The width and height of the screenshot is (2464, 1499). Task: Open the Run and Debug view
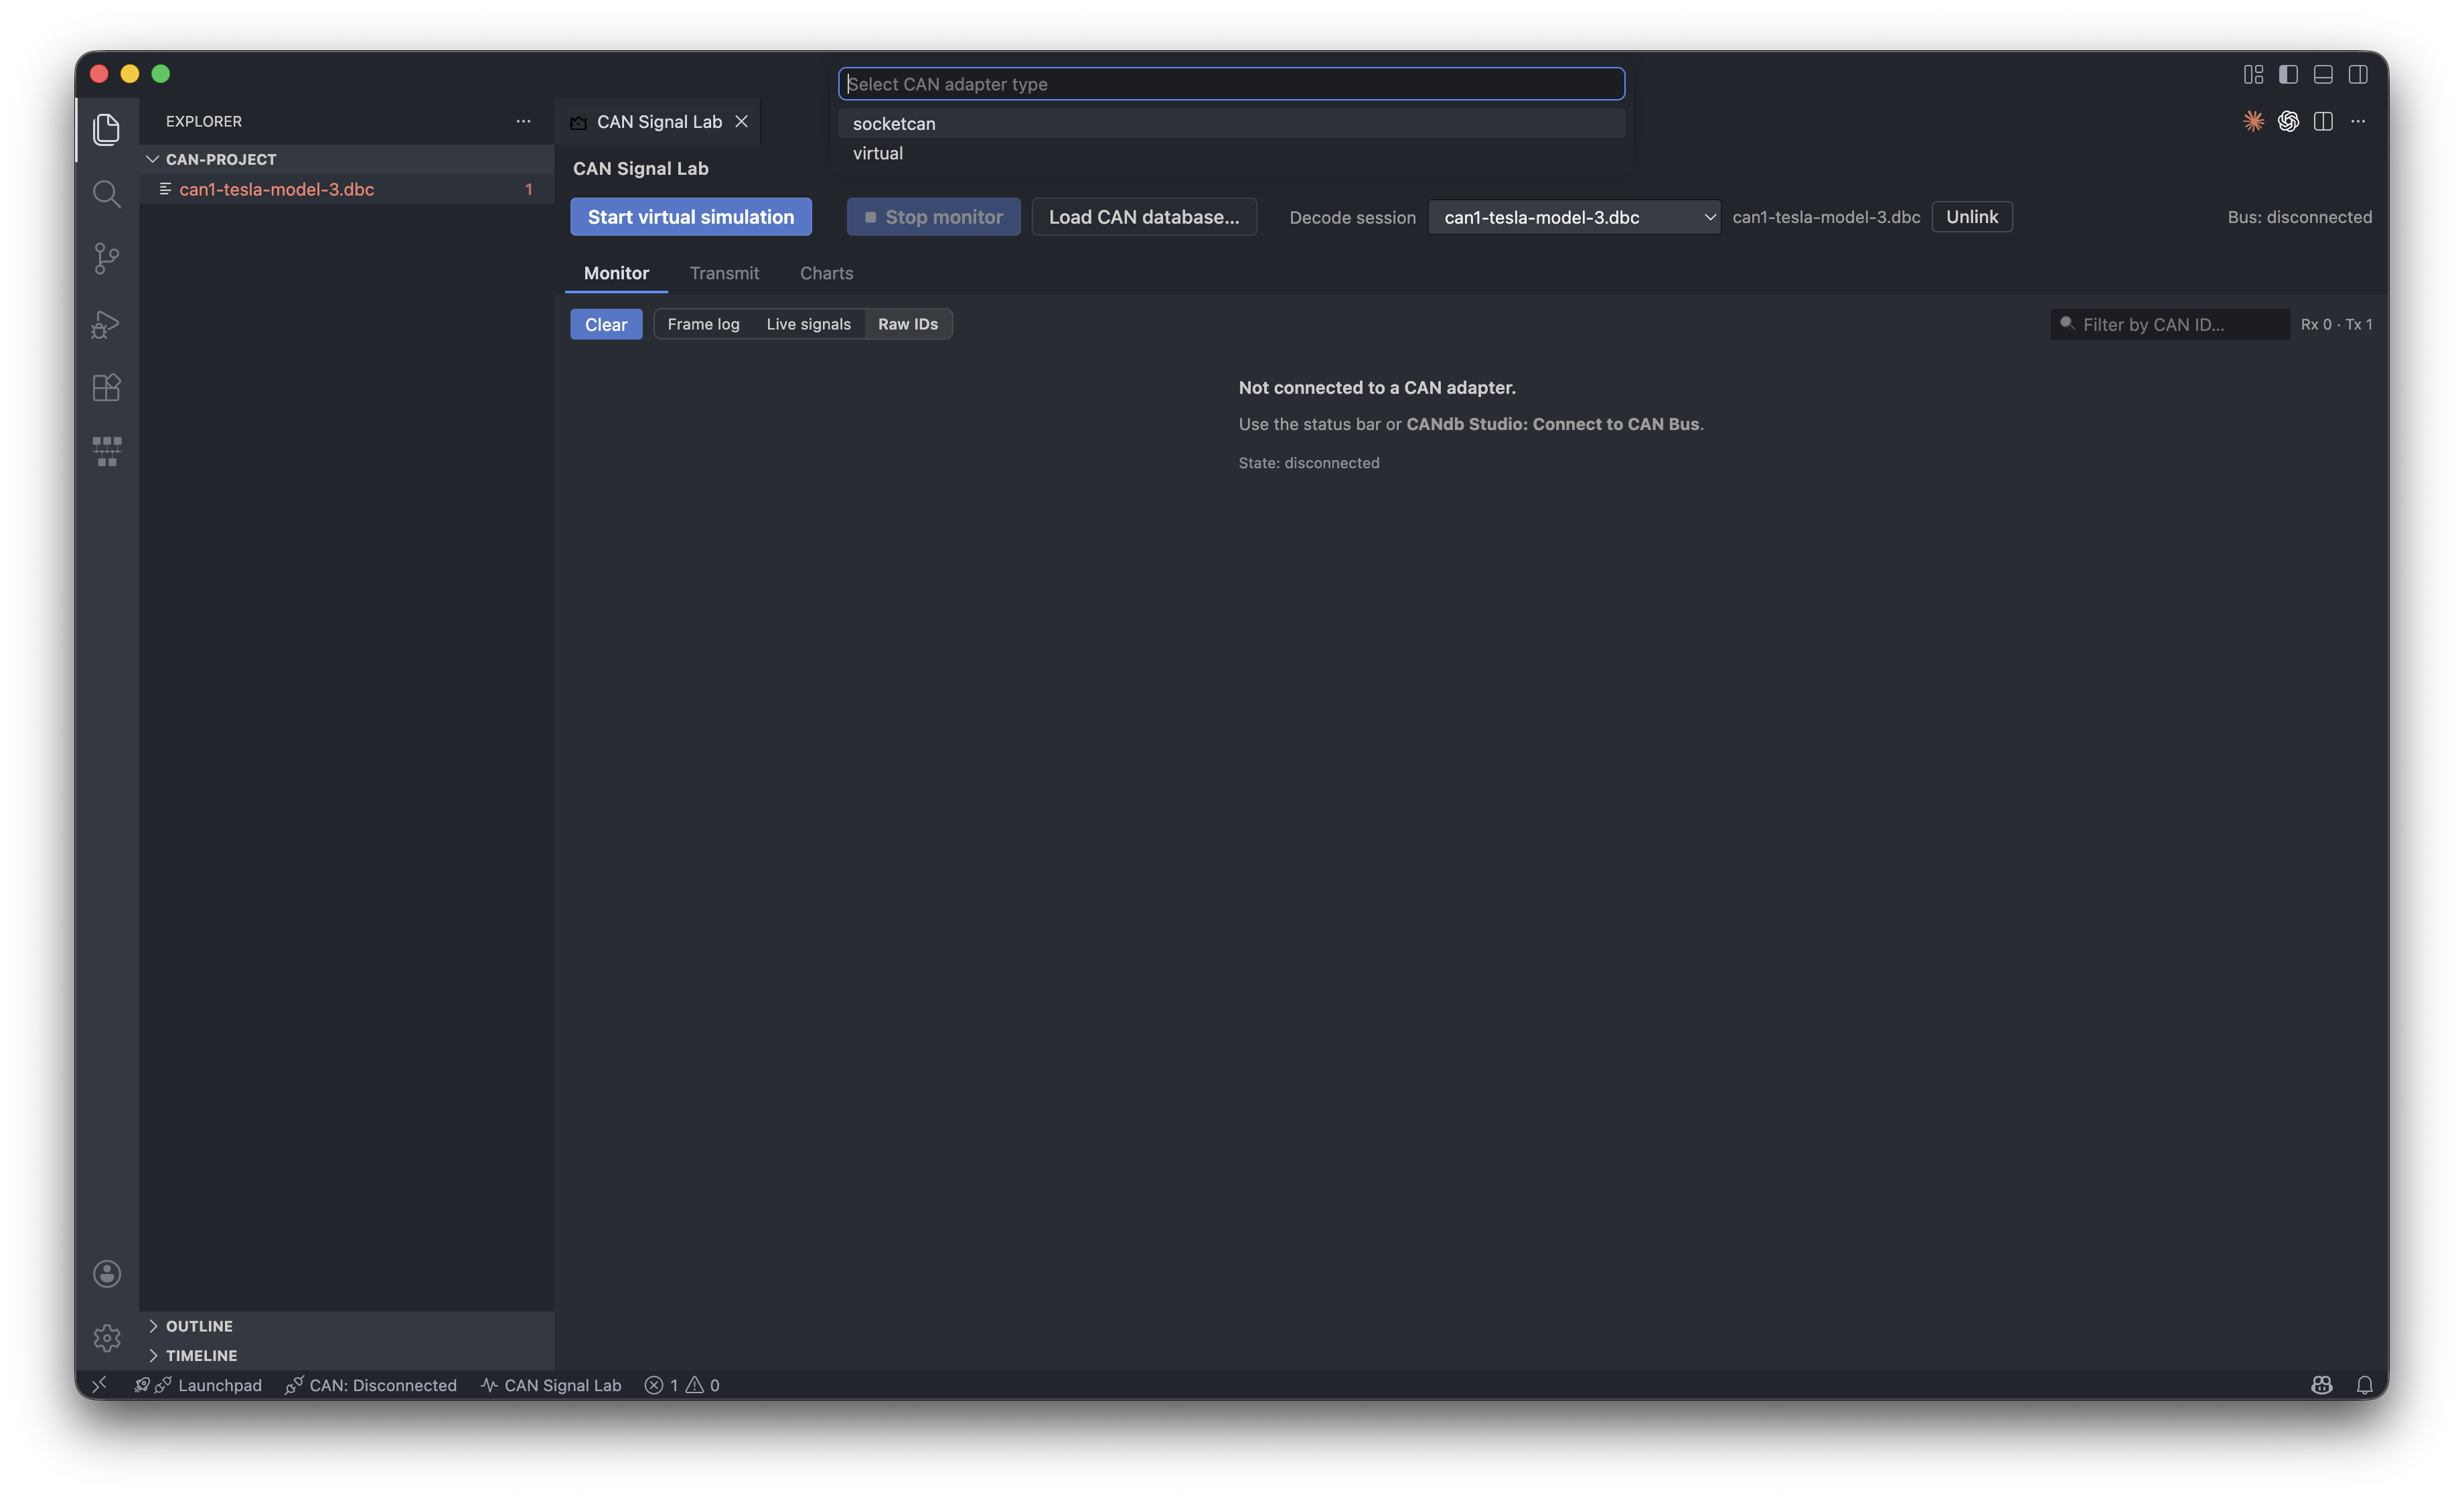click(x=106, y=324)
